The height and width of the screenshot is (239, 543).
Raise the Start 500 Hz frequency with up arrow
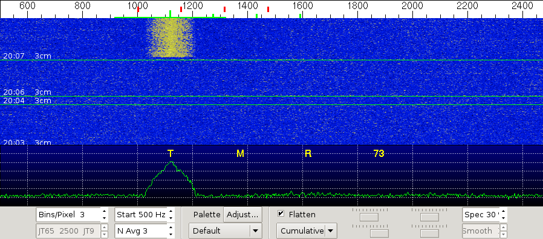171,211
